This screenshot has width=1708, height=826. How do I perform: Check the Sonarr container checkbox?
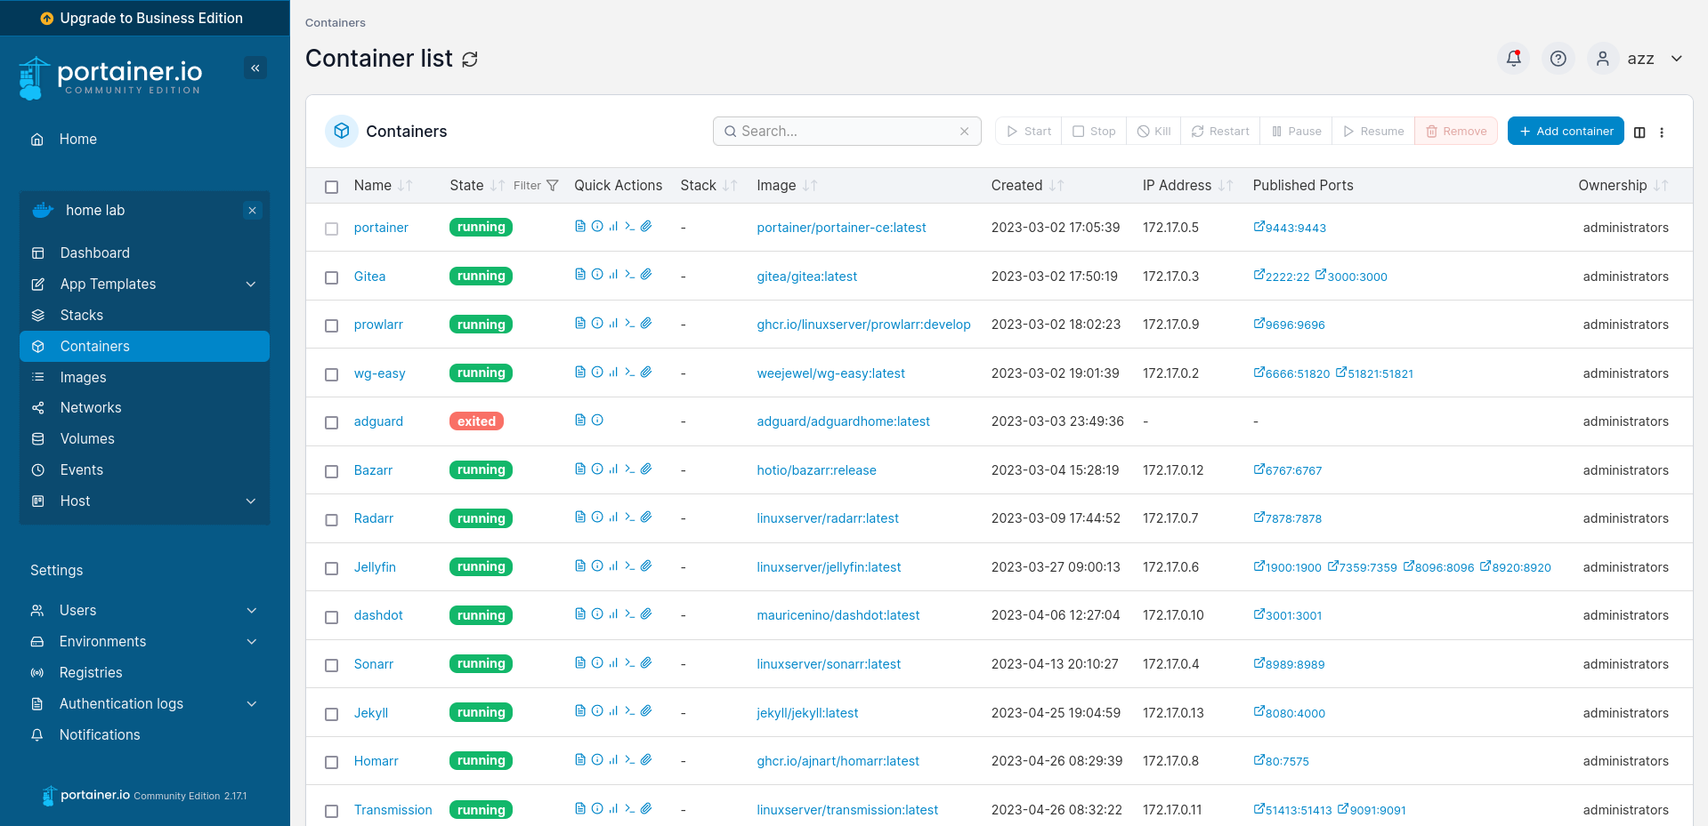[x=332, y=665]
